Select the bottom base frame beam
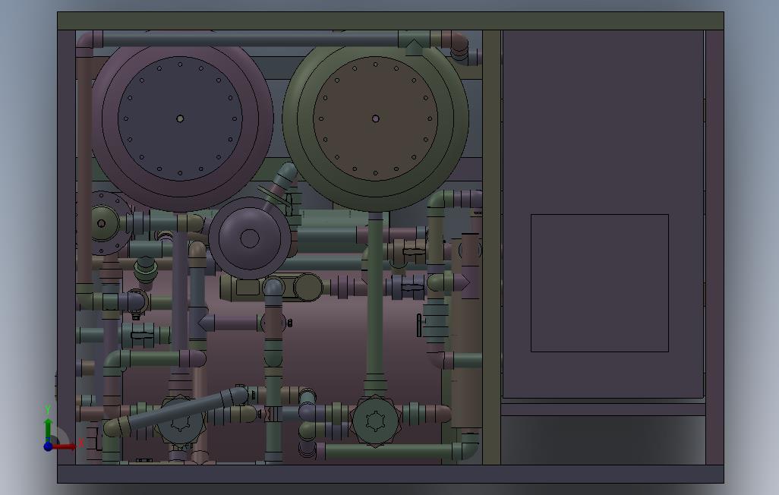The image size is (779, 495). click(x=390, y=474)
